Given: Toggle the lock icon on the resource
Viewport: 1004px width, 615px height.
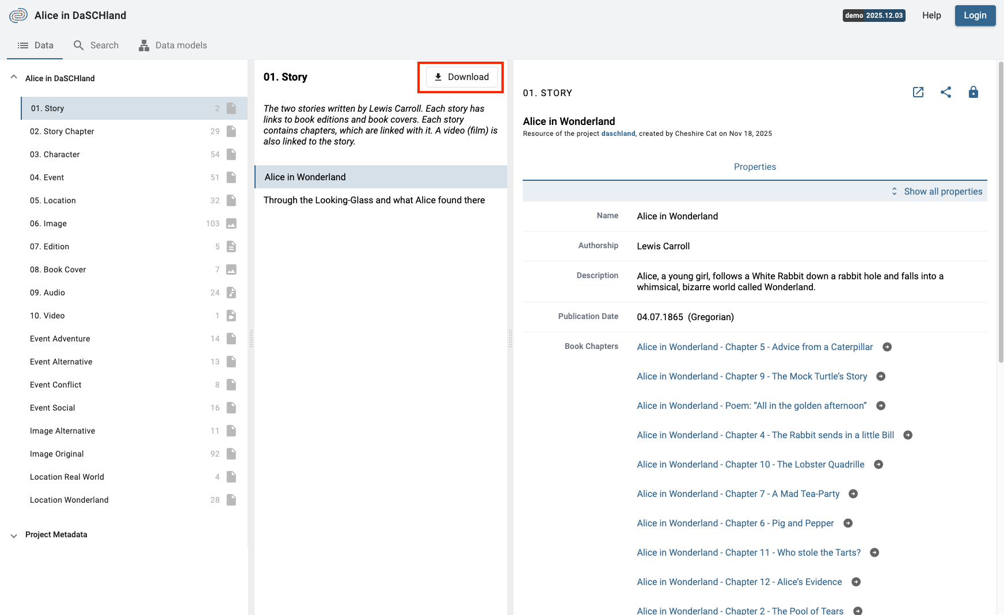Looking at the screenshot, I should pos(973,92).
